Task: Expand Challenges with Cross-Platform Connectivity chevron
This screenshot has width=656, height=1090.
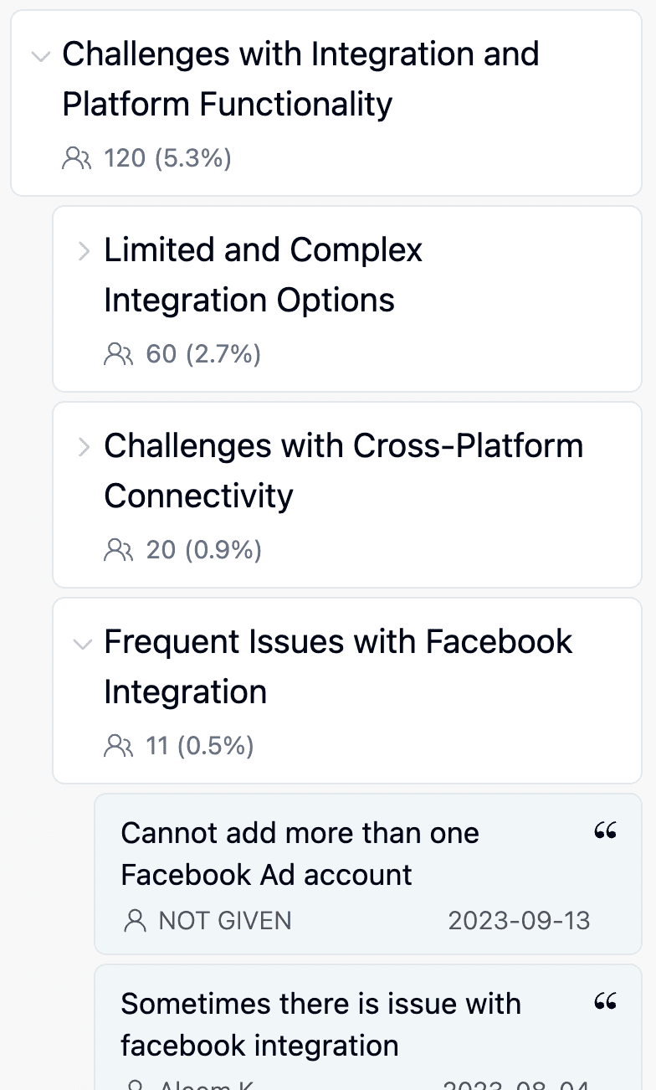Action: point(83,447)
